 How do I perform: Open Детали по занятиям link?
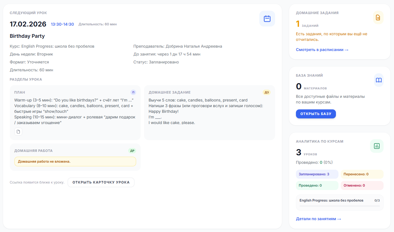click(x=318, y=218)
